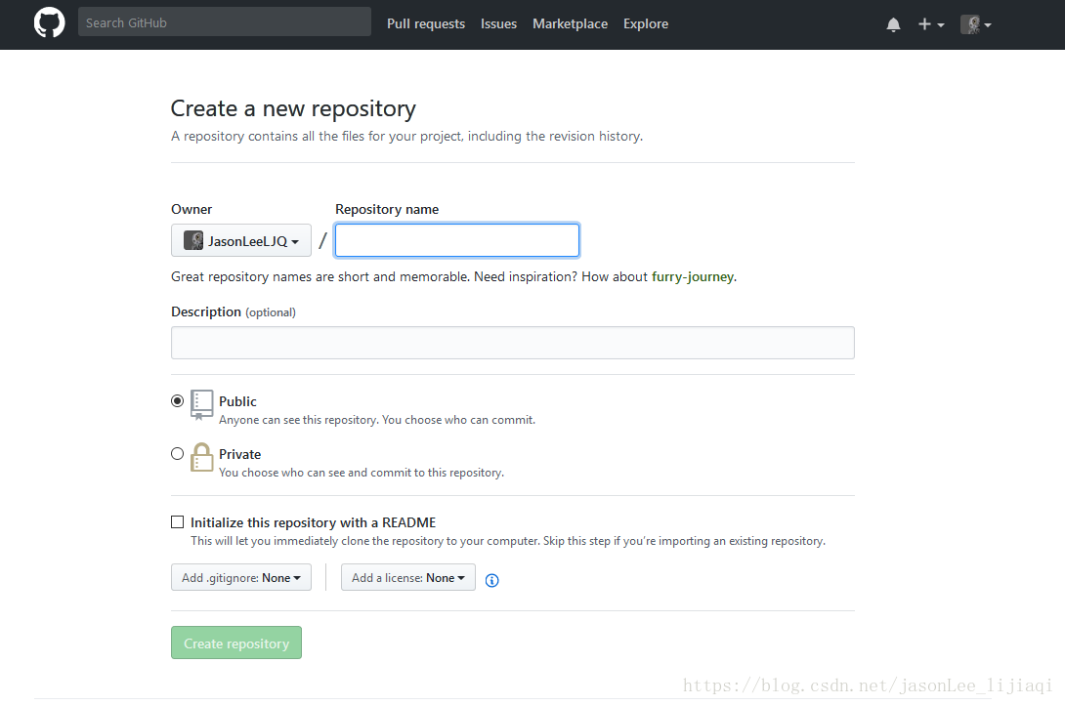
Task: Expand the Add .gitignore dropdown
Action: [241, 577]
